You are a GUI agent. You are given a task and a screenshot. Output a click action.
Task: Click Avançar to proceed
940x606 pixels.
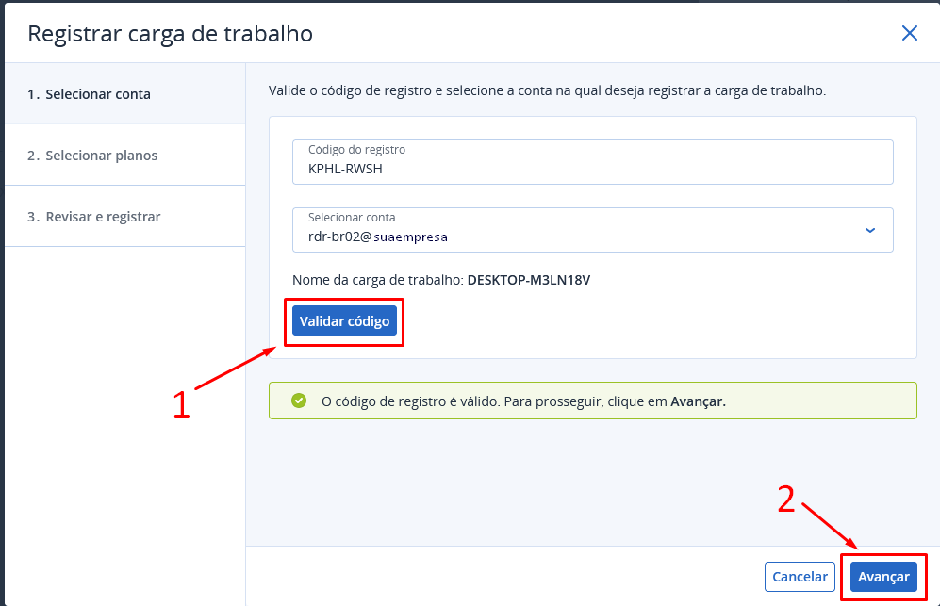tap(883, 577)
